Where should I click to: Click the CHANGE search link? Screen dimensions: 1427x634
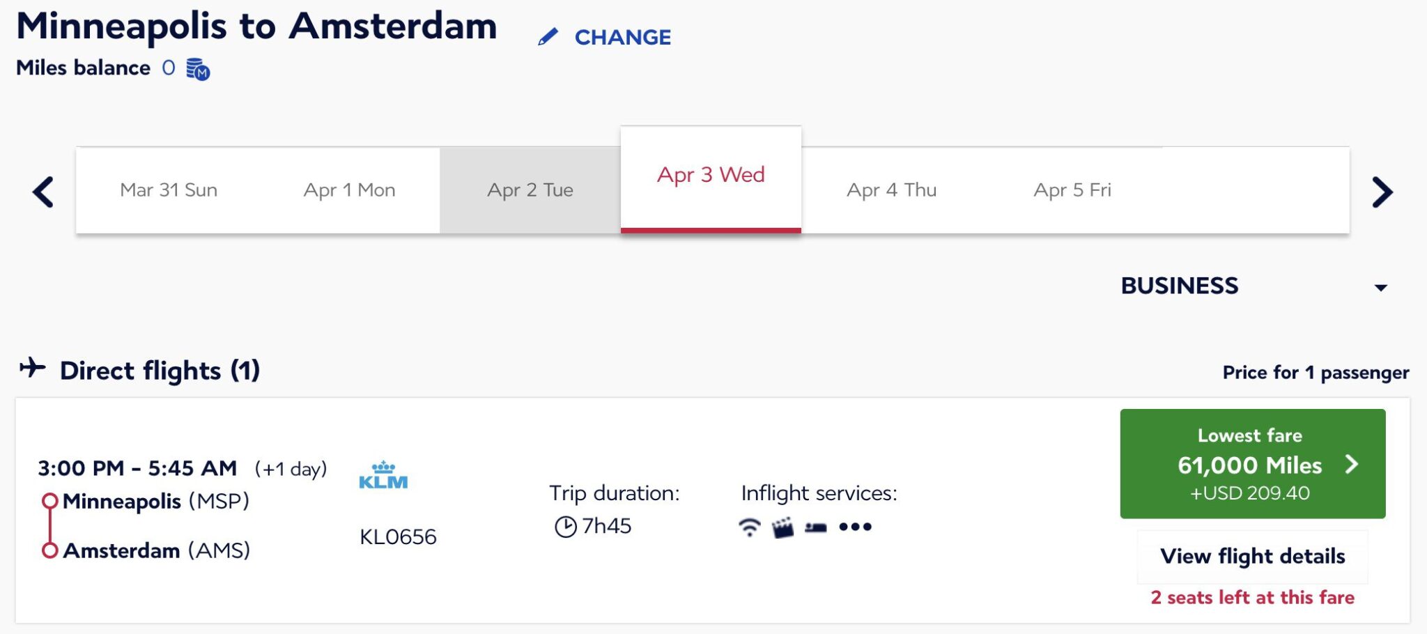[622, 37]
